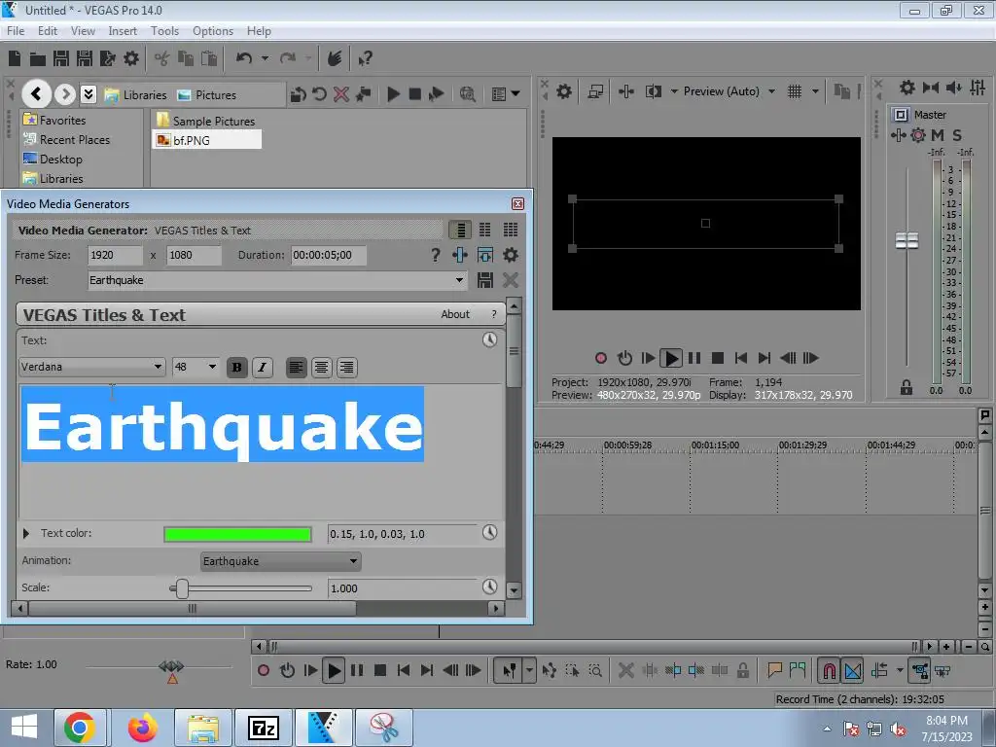Image resolution: width=996 pixels, height=747 pixels.
Task: Start preview playback in Explorer panel
Action: tap(393, 94)
